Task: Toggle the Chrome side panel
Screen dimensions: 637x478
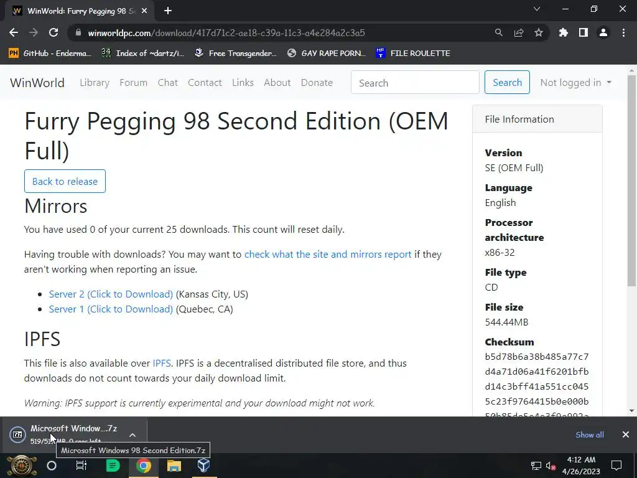Action: tap(584, 32)
